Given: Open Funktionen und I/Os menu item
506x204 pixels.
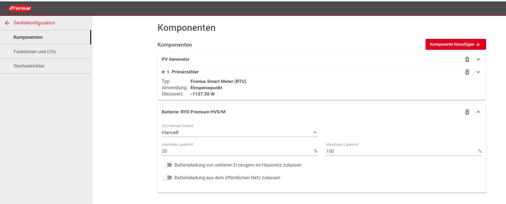Looking at the screenshot, I should (x=35, y=52).
